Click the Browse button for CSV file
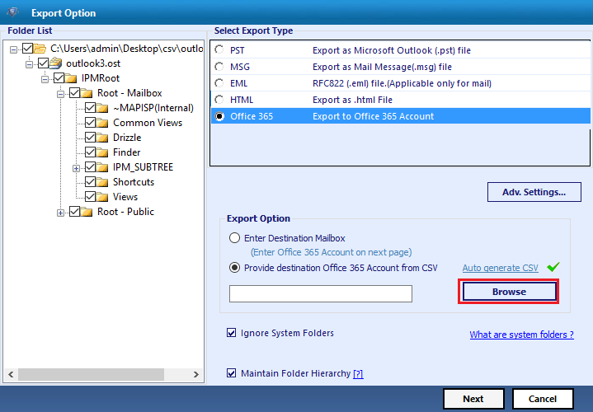The image size is (593, 412). coord(509,292)
